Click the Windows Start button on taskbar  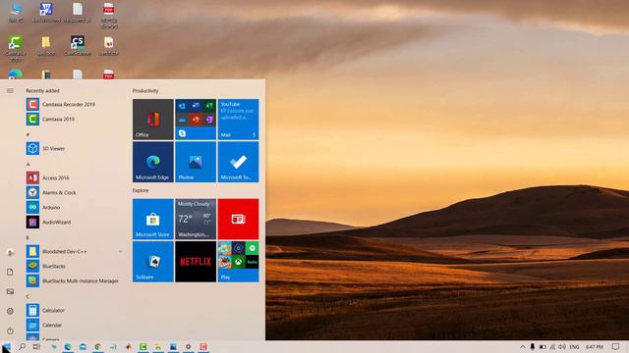click(7, 346)
